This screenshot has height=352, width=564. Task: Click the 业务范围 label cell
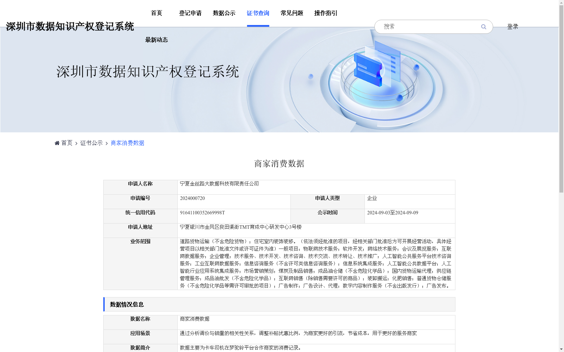pyautogui.click(x=140, y=264)
